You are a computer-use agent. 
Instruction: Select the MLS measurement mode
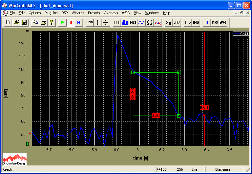[133, 22]
